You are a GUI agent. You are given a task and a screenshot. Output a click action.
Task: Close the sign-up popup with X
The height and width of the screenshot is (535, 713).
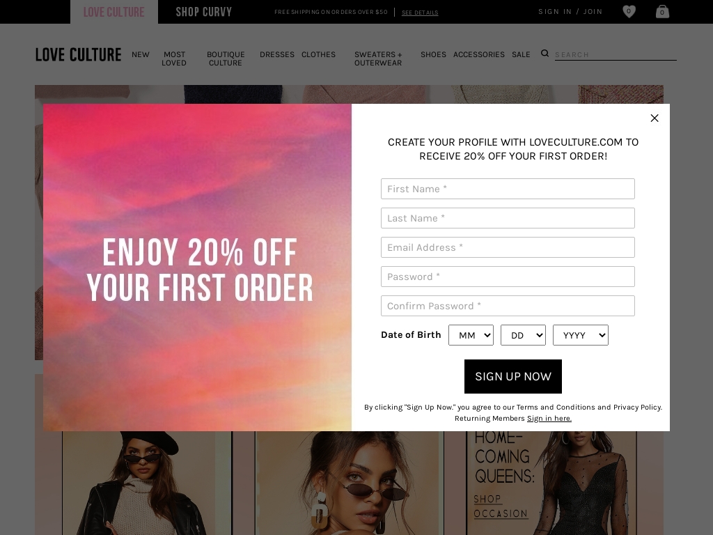click(x=655, y=118)
